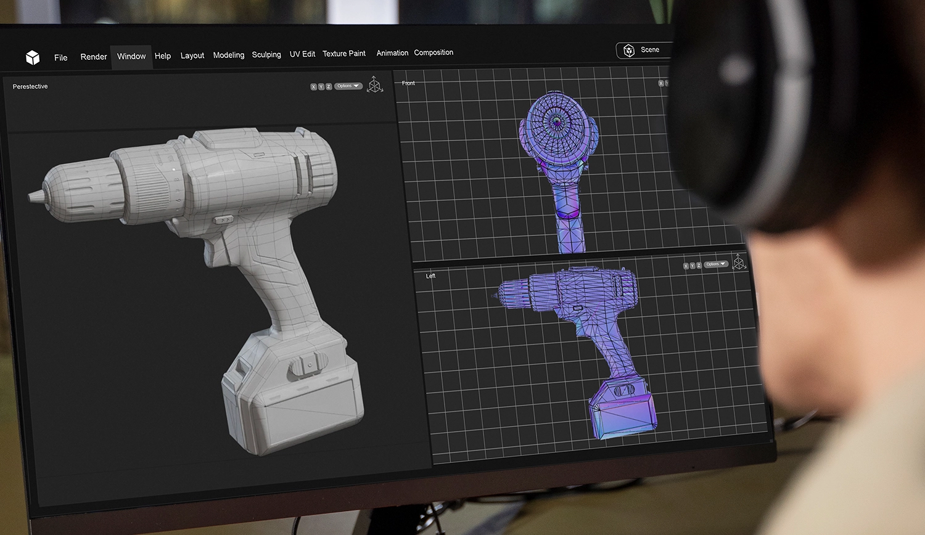Toggle the X axis in Perspective viewport
Image resolution: width=925 pixels, height=535 pixels.
click(313, 87)
